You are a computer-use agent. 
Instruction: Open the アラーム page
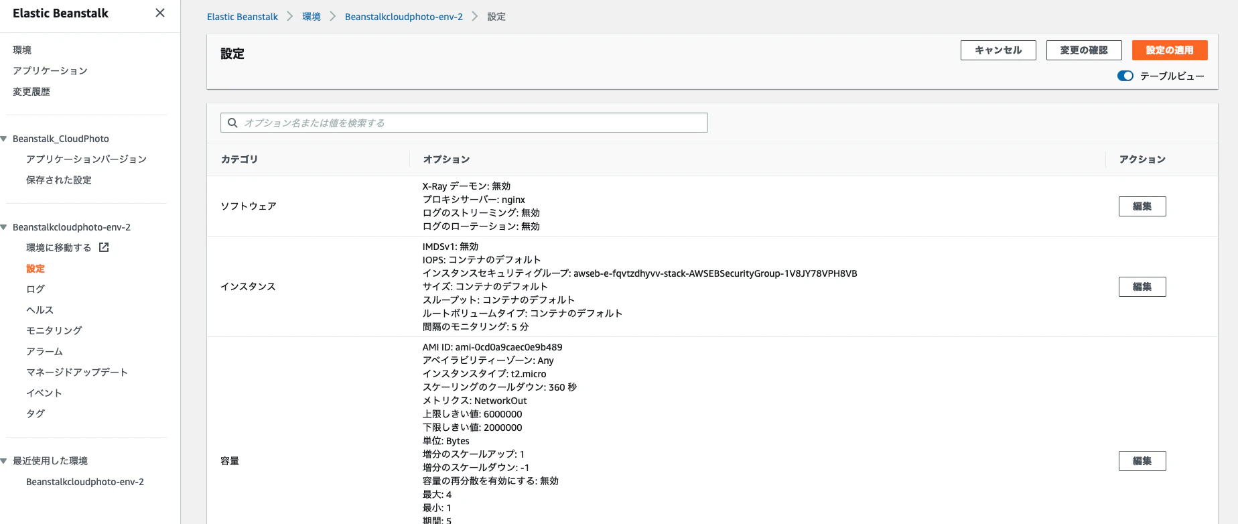tap(45, 352)
